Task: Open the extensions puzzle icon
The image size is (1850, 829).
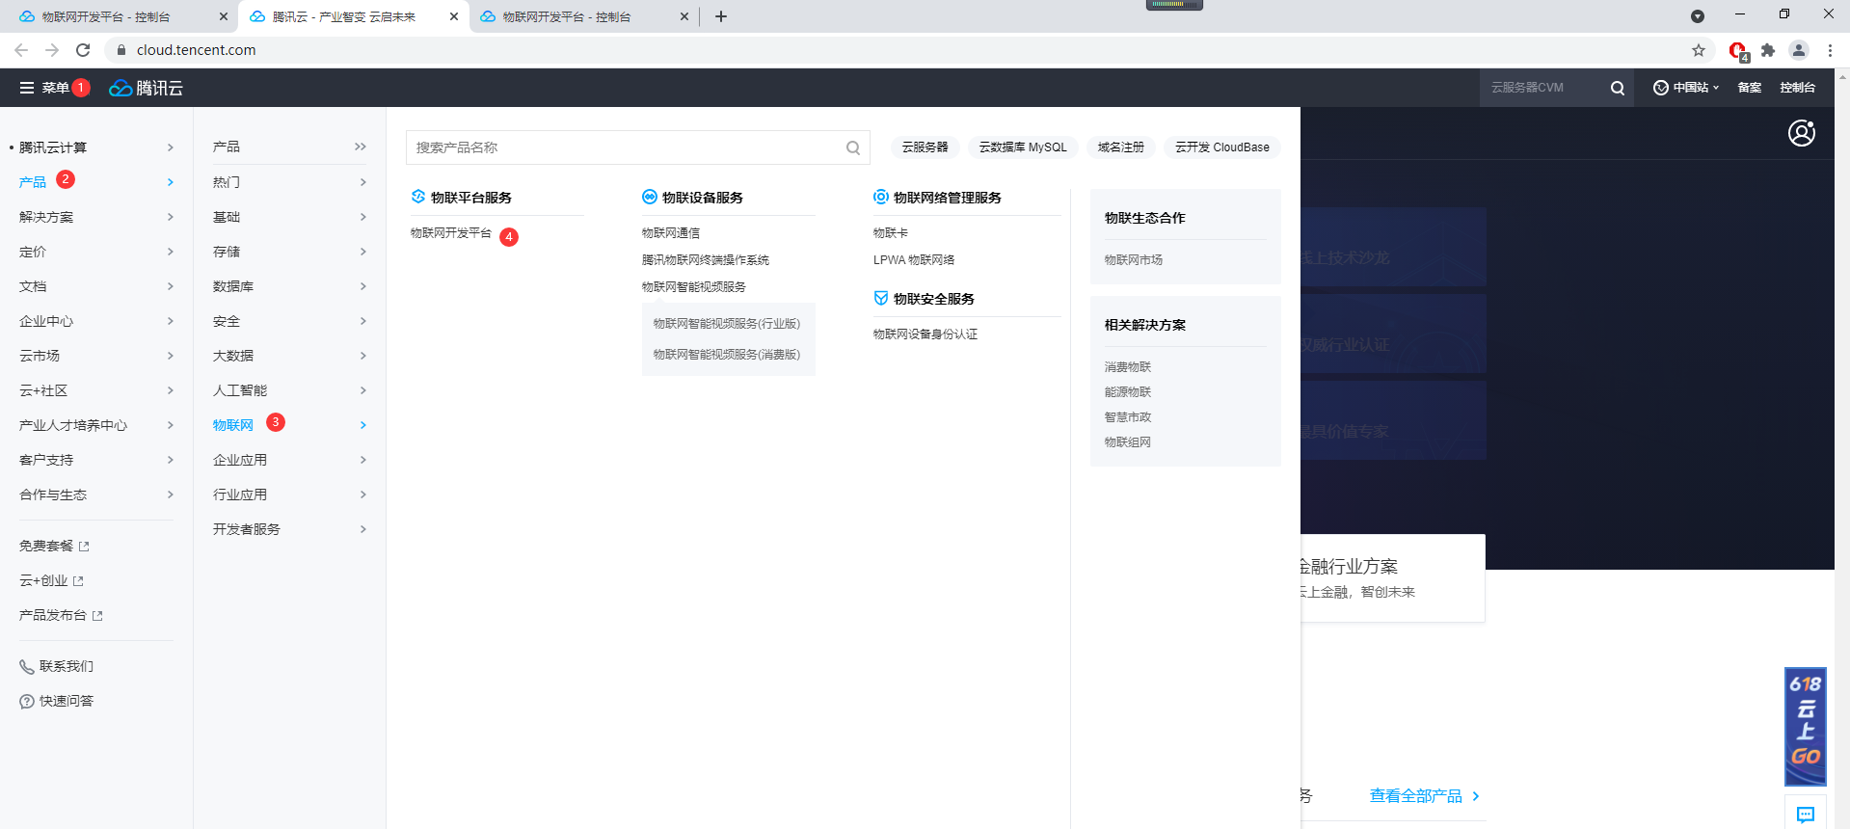Action: [x=1768, y=50]
